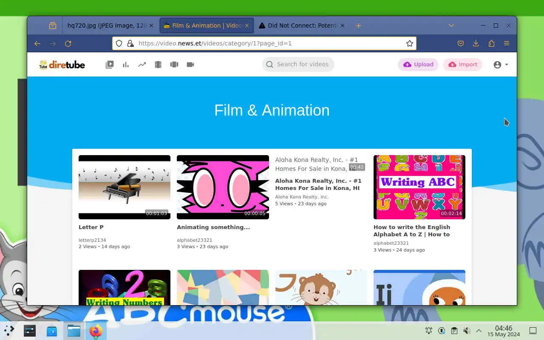Open the Writing ABC video thumbnail
The height and width of the screenshot is (340, 544).
point(419,187)
